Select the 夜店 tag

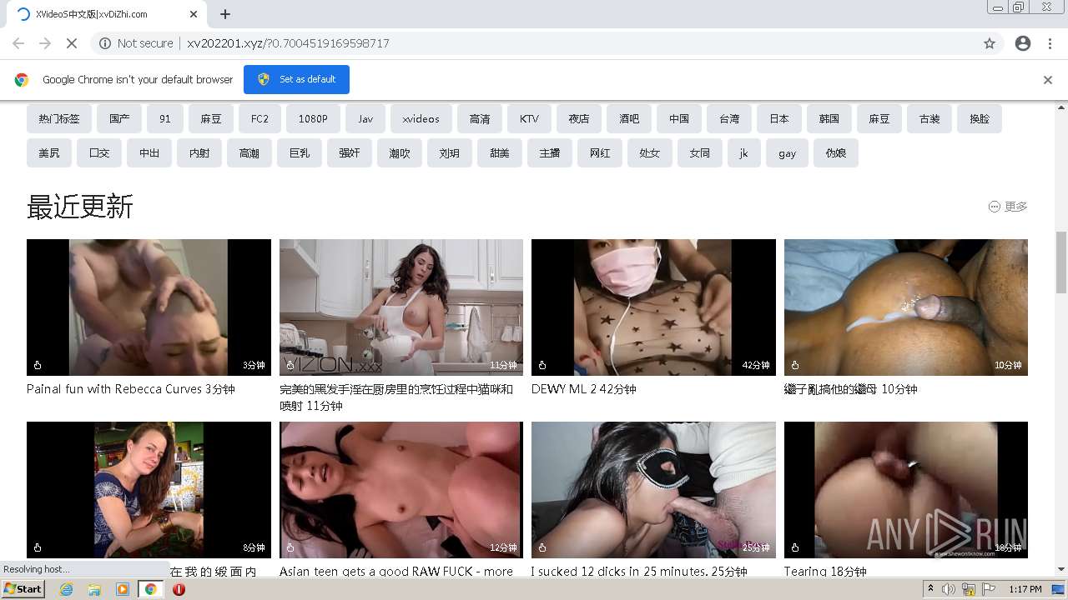pos(579,119)
